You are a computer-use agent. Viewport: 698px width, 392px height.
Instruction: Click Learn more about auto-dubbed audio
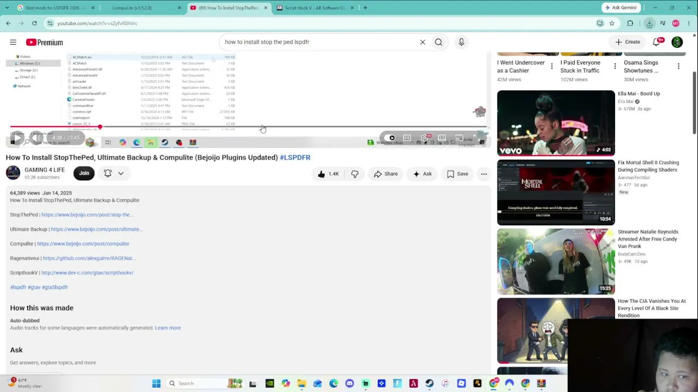(168, 328)
